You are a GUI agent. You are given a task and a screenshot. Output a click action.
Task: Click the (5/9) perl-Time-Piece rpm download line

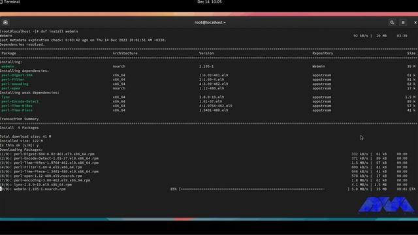(50, 172)
